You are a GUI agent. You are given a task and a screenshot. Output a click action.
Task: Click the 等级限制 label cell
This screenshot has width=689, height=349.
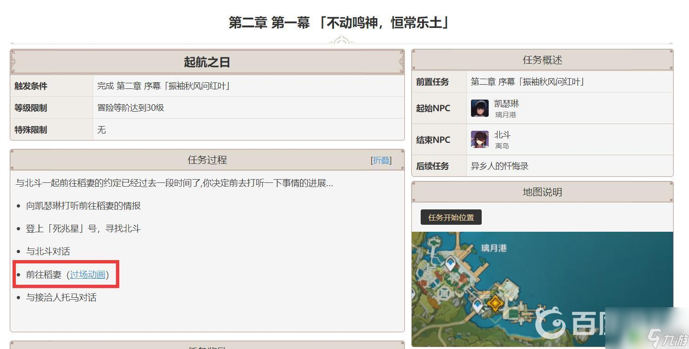pyautogui.click(x=52, y=108)
